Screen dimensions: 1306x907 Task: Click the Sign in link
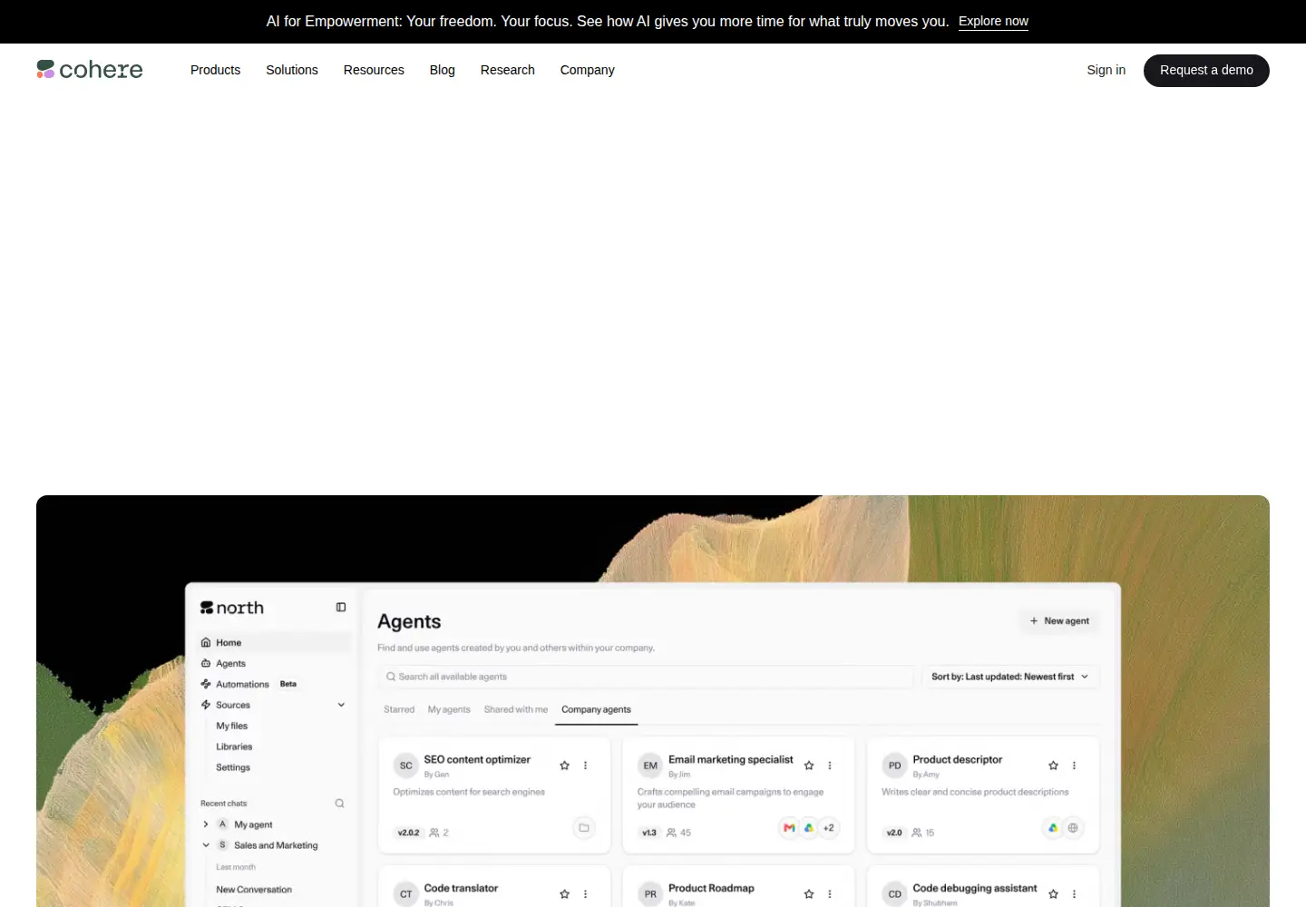1106,70
